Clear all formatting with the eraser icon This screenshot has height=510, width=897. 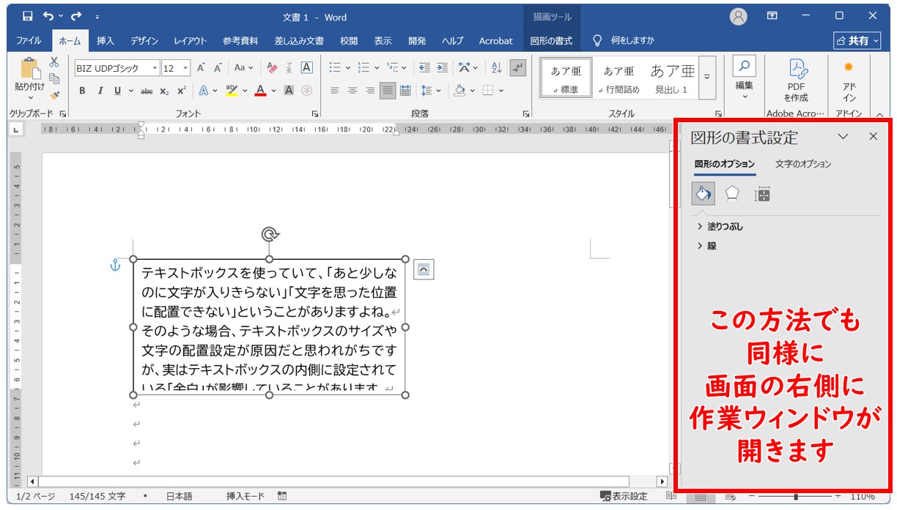273,68
